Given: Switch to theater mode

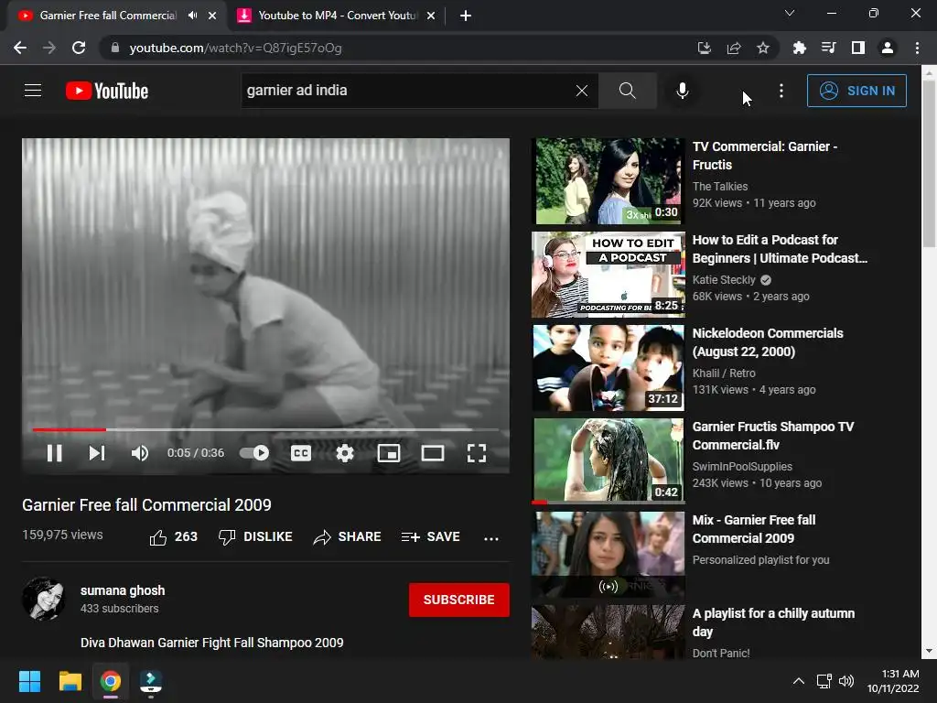Looking at the screenshot, I should pos(433,453).
